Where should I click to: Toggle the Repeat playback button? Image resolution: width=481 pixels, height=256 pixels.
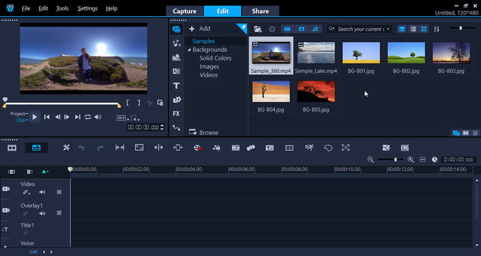tap(88, 117)
